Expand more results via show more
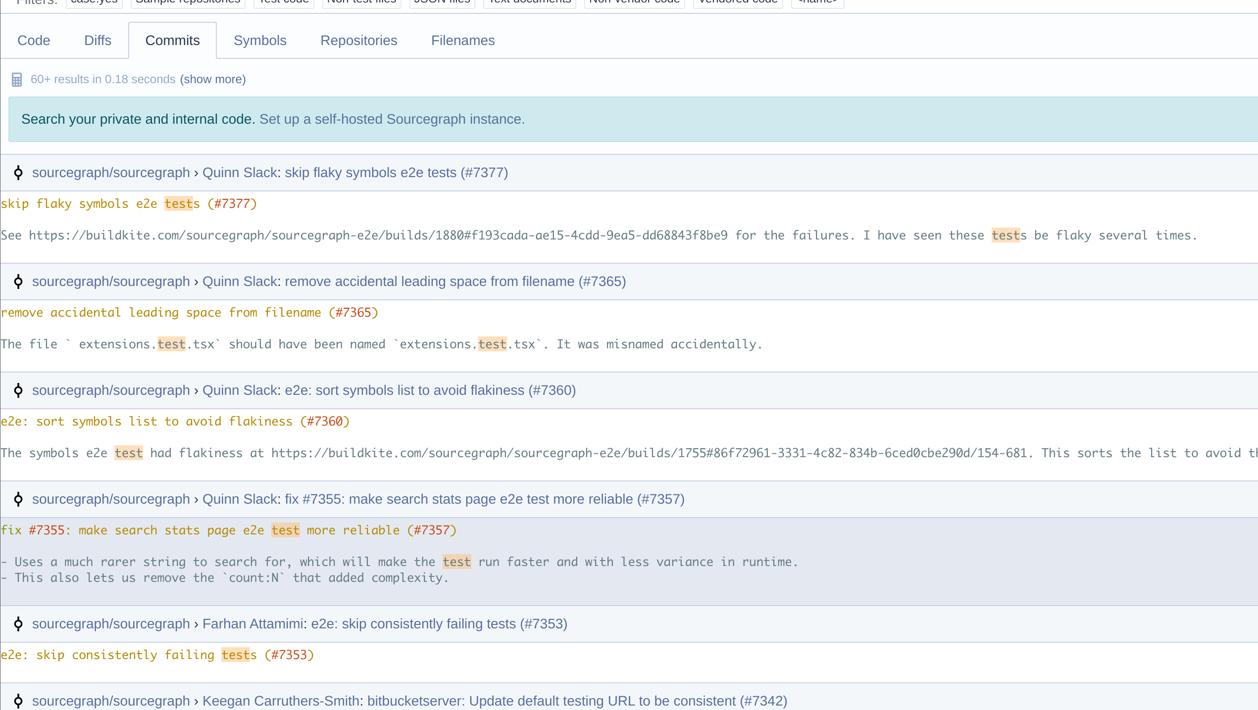This screenshot has height=710, width=1258. [x=213, y=79]
